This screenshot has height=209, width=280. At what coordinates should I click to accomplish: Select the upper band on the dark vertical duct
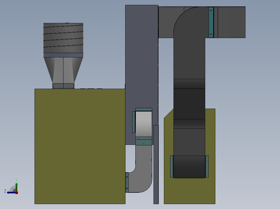click(x=189, y=84)
